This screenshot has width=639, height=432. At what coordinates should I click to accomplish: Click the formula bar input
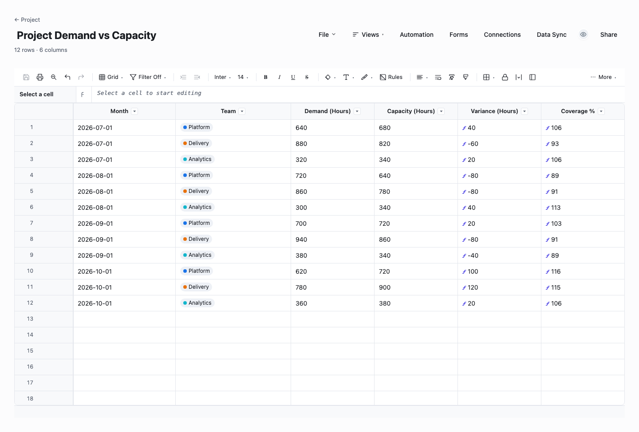pyautogui.click(x=358, y=94)
